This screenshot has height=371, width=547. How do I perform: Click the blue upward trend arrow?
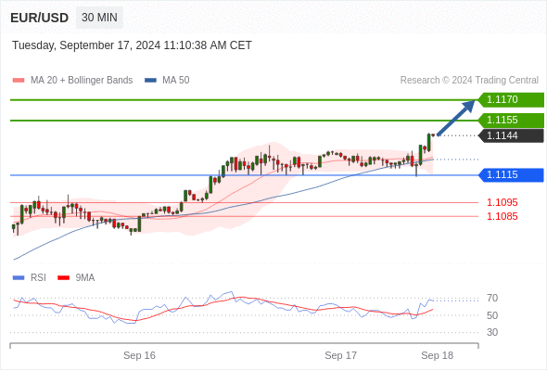click(x=456, y=117)
